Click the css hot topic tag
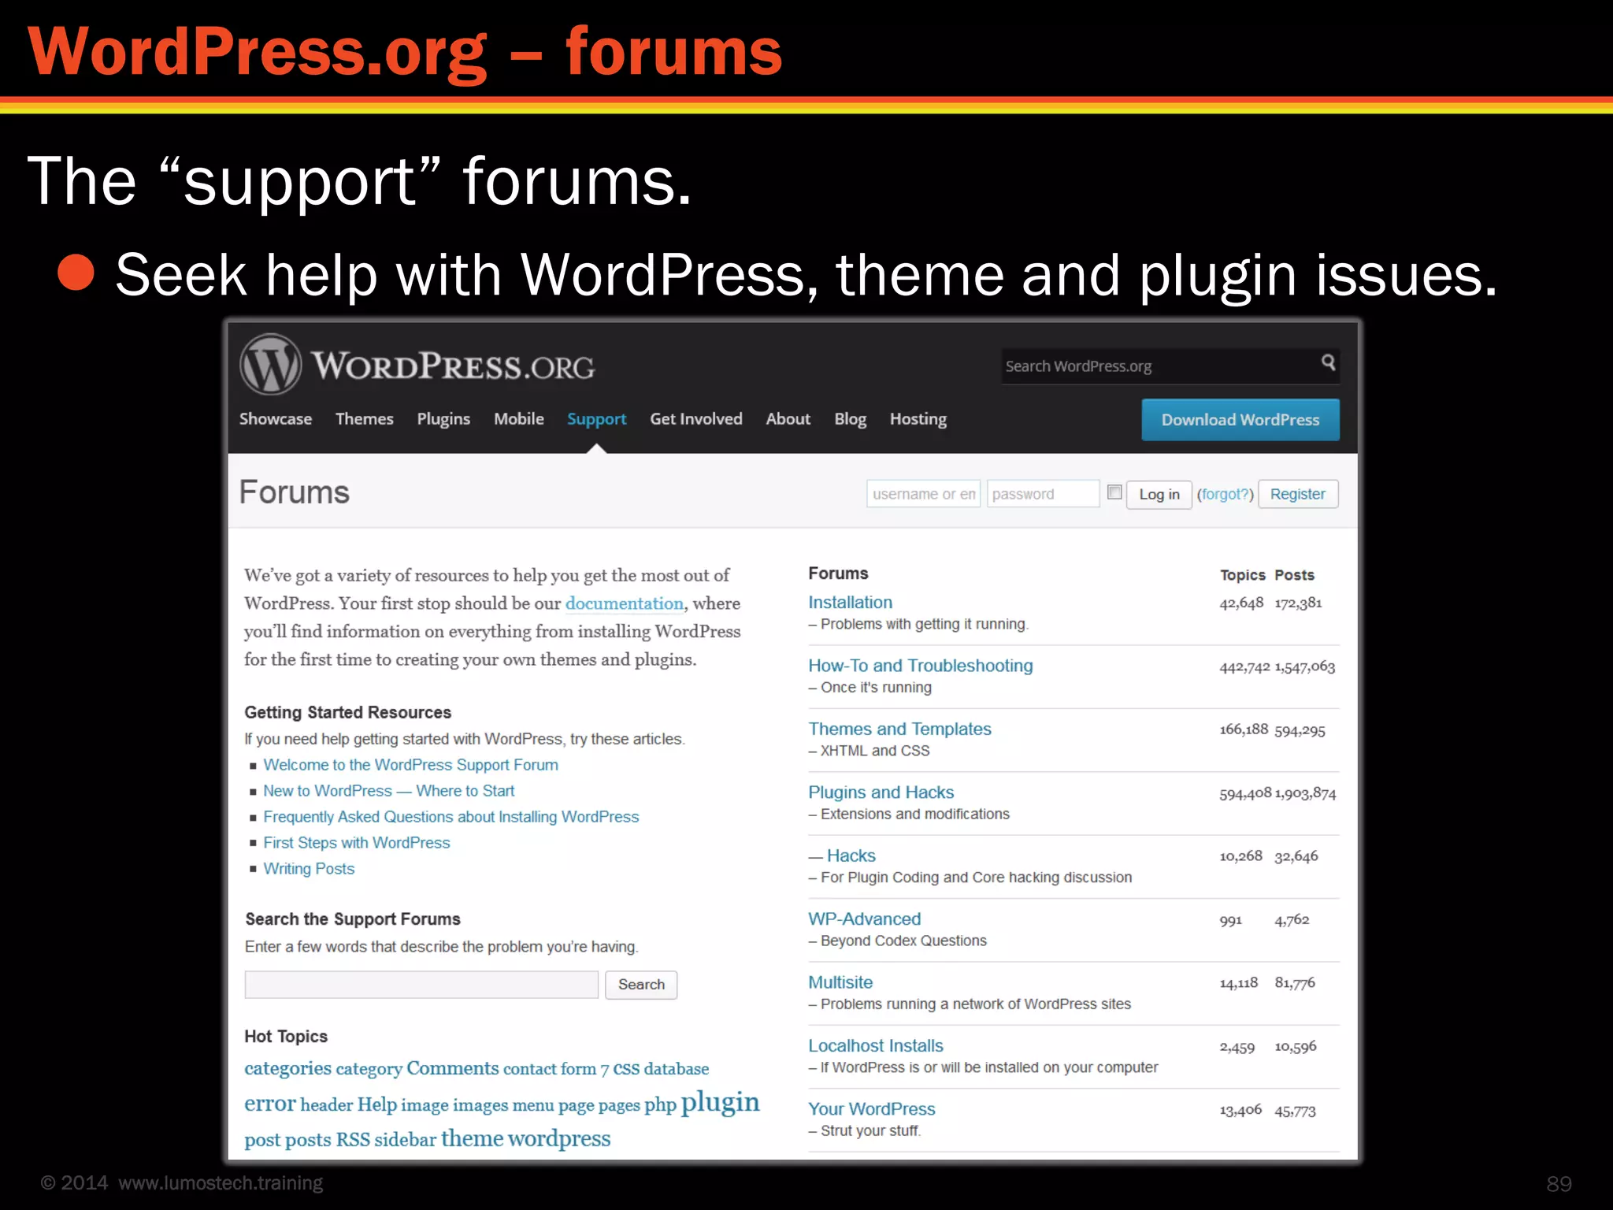The image size is (1613, 1210). 626,1068
